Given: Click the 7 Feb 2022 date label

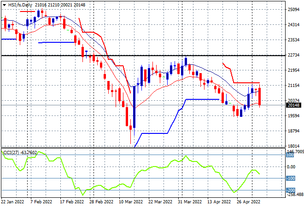Looking at the screenshot, I should pos(41,202).
